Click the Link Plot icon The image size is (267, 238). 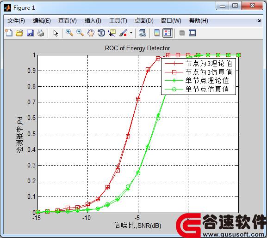point(143,33)
